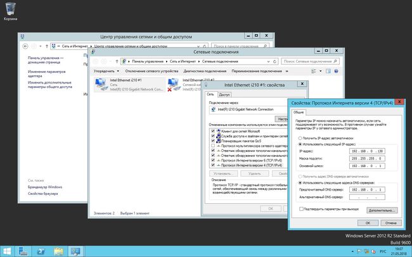Viewport: 412px width, 257px height.
Task: Click the Предпочитаемый DNS-сервер field
Action: 367,189
